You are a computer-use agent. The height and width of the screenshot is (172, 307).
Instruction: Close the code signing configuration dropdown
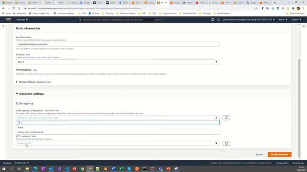(x=118, y=118)
